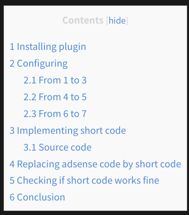Go to subsection From 6 to 7
The height and width of the screenshot is (215, 189).
coord(55,114)
